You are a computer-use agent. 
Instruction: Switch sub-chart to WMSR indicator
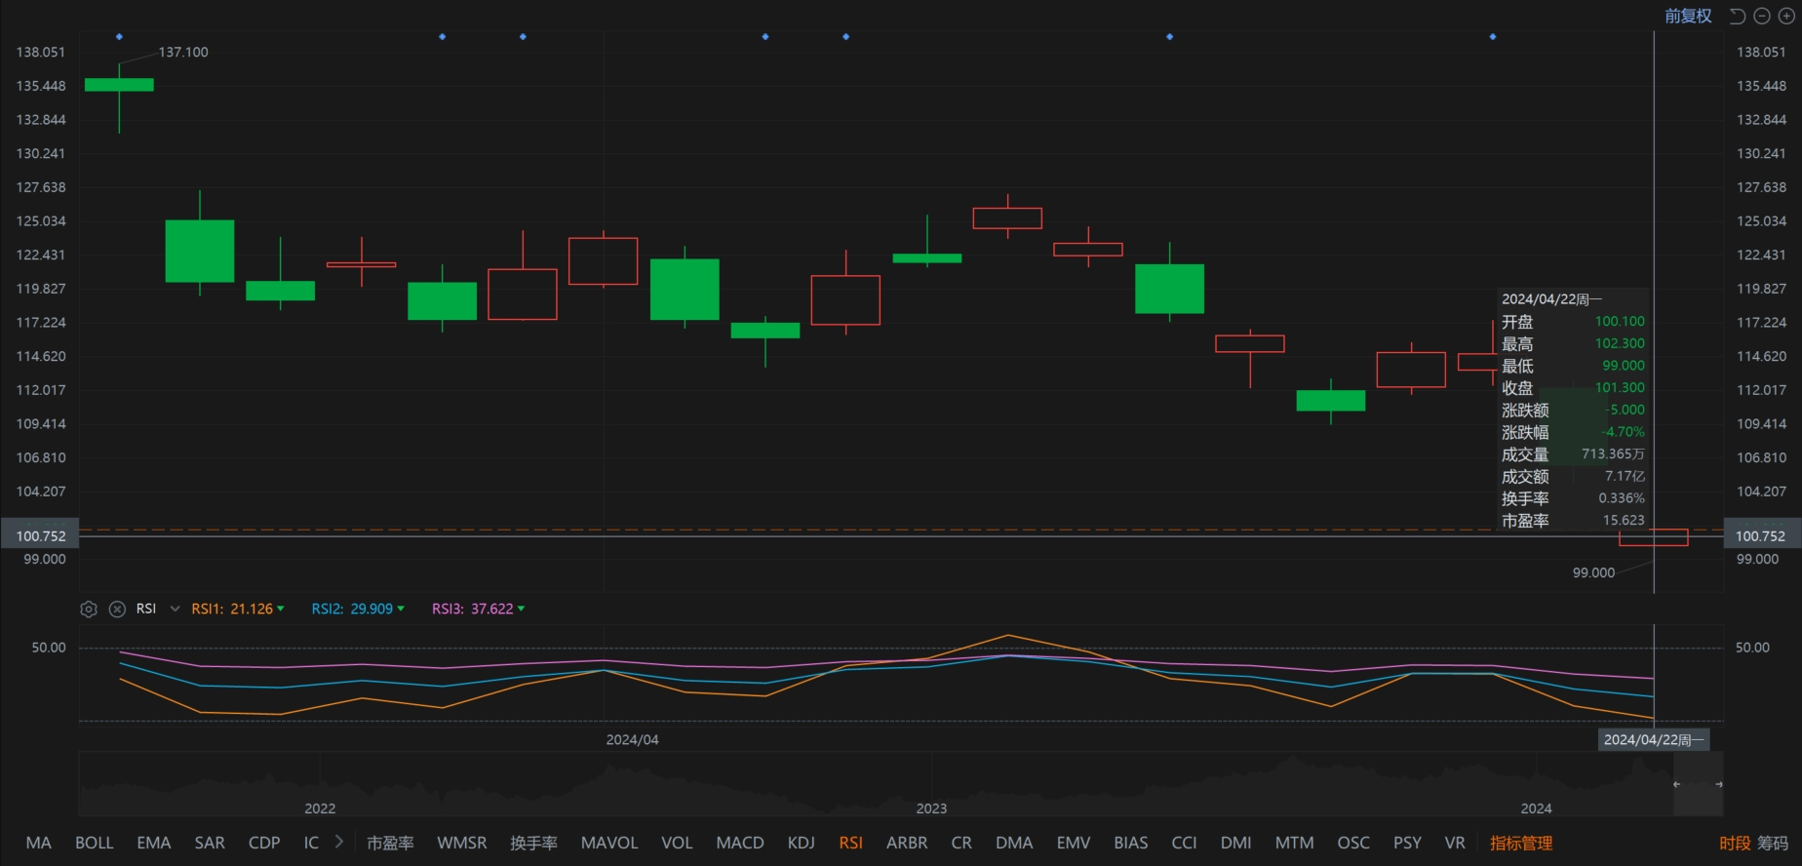[462, 843]
